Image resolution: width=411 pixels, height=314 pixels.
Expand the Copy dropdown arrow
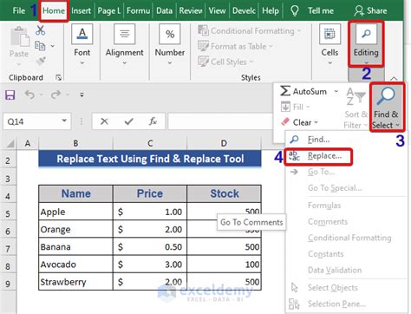click(x=53, y=46)
